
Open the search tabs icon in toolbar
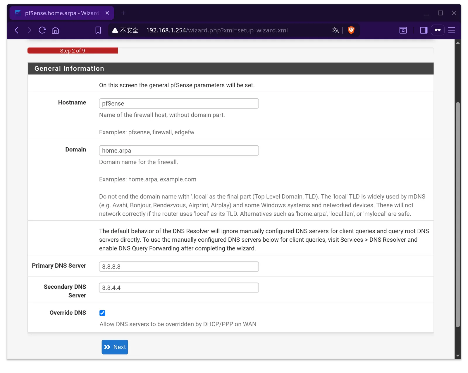[x=403, y=30]
